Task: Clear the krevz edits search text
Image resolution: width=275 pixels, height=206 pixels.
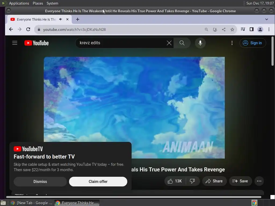Action: point(169,43)
